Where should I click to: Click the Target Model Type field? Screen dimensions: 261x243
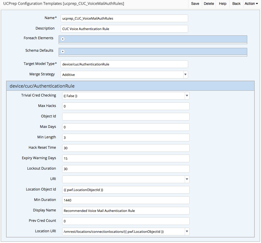pos(124,64)
